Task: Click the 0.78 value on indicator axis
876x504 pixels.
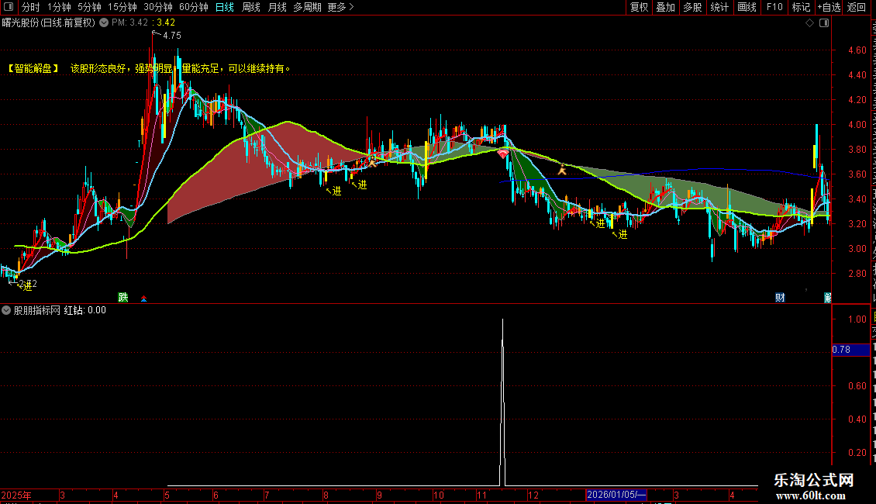Action: coord(841,350)
